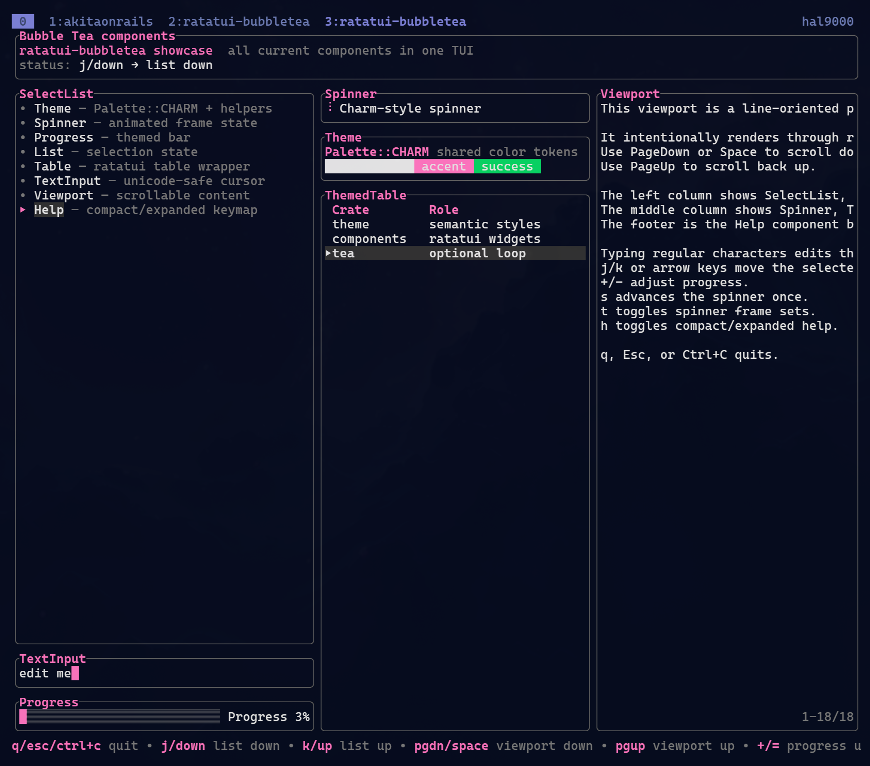870x766 pixels.
Task: Click 'Use PageUp to scroll back up.' line
Action: coord(708,166)
